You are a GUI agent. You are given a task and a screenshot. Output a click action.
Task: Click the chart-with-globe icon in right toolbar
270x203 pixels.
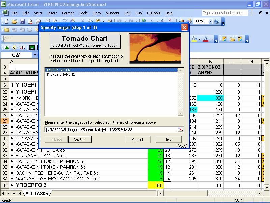[224, 39]
